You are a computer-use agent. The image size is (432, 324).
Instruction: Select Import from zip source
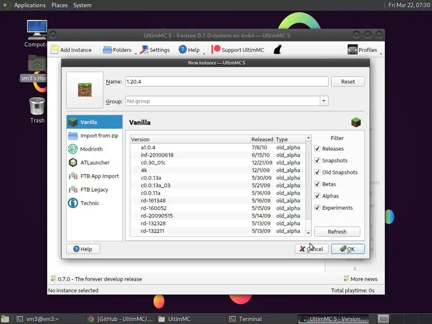94,135
